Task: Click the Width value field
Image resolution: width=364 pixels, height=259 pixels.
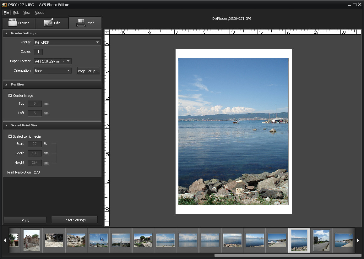Action: (35, 153)
